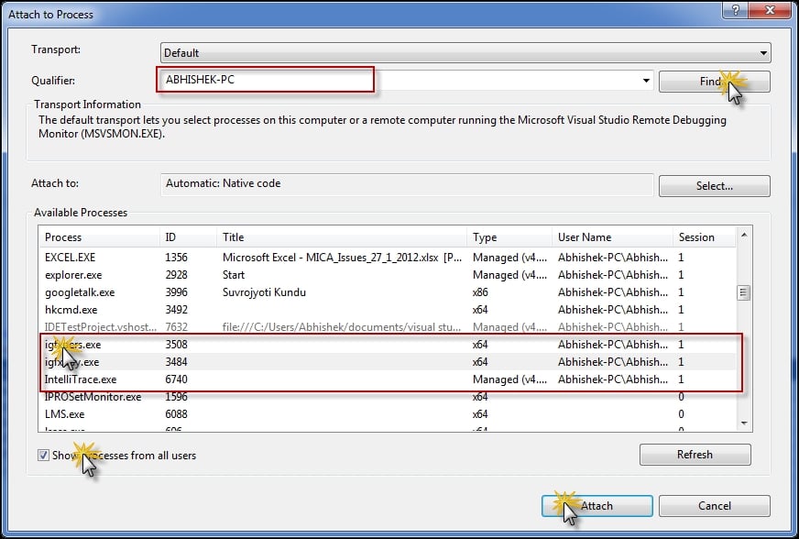Viewport: 799px width, 539px height.
Task: Select the EXCEL.EXE process row
Action: coord(71,258)
